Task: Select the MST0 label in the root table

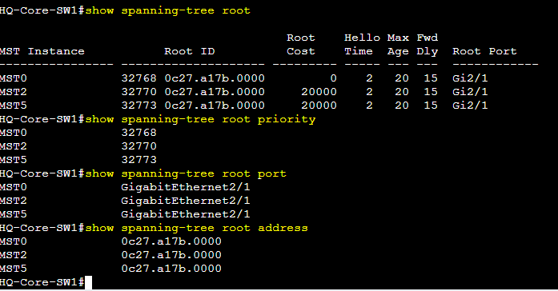Action: [14, 78]
